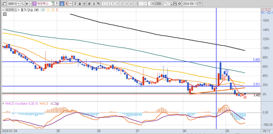Click the B buy marker below the last candle
This screenshot has height=134, width=273.
[245, 97]
